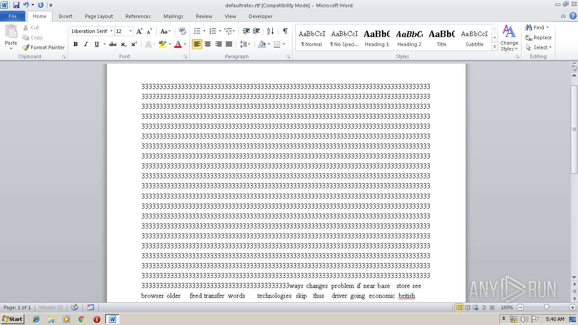578x325 pixels.
Task: Open Opera browser from taskbar
Action: click(97, 319)
